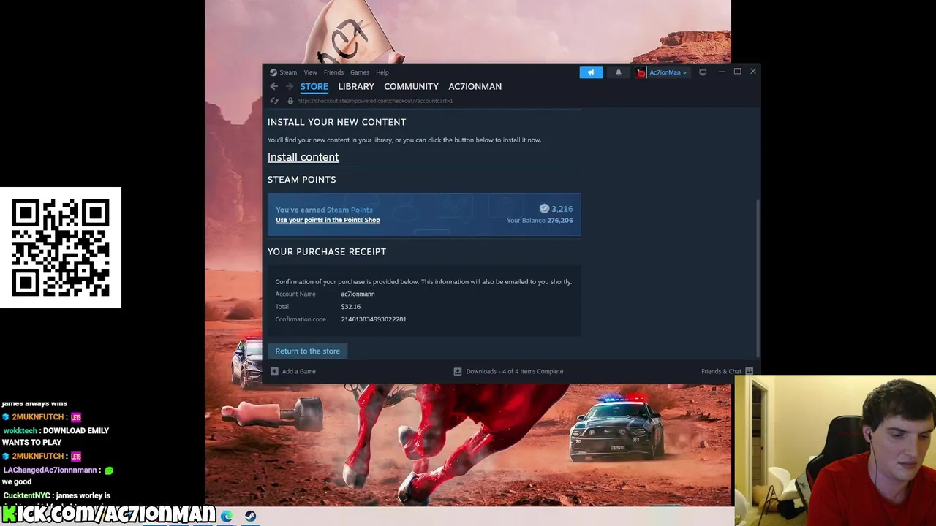
Task: Open the AC7IONMAN profile tab
Action: point(475,86)
